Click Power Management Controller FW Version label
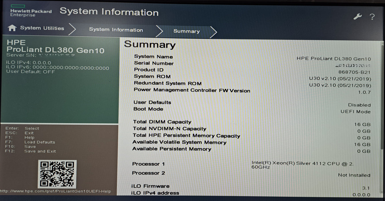 (192, 90)
